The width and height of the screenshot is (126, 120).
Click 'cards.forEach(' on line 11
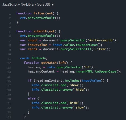[x=33, y=58]
